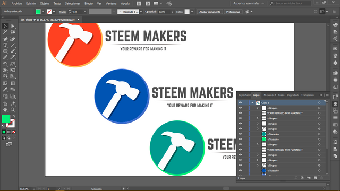Open the fill color dropdown in control bar
The height and width of the screenshot is (191, 340).
tap(43, 12)
